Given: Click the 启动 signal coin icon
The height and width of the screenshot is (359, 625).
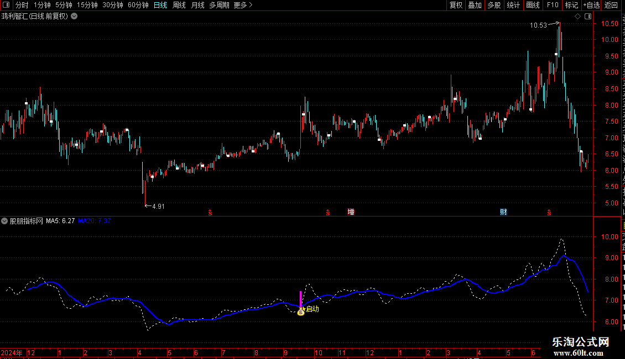Looking at the screenshot, I should click(x=301, y=312).
